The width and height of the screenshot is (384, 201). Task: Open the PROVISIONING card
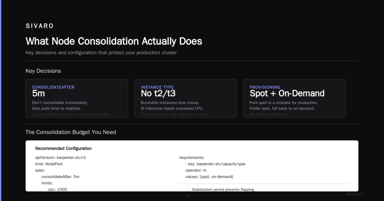pos(294,98)
